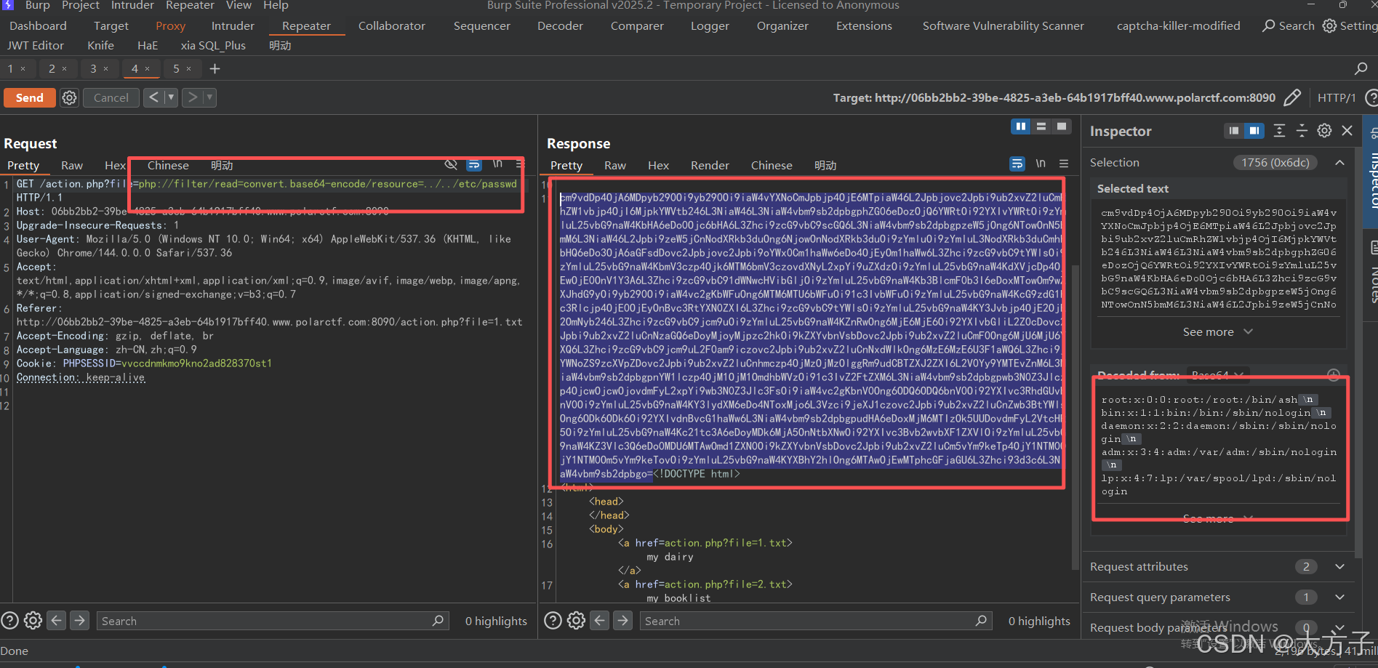Viewport: 1378px width, 668px height.
Task: Close Repeater tab 3
Action: [x=106, y=69]
